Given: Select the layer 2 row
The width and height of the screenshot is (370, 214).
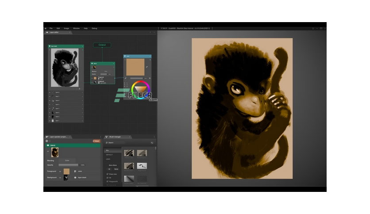Looking at the screenshot, I should pos(66,117).
